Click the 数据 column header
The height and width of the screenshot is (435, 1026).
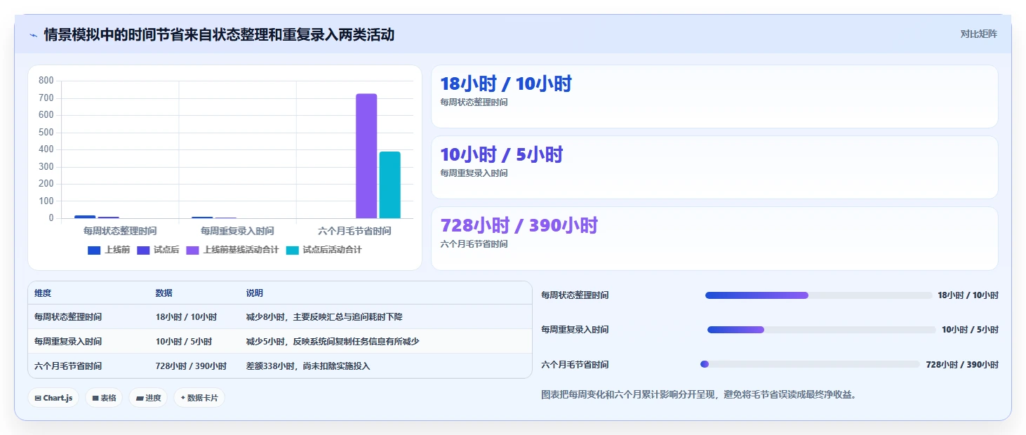(x=164, y=293)
